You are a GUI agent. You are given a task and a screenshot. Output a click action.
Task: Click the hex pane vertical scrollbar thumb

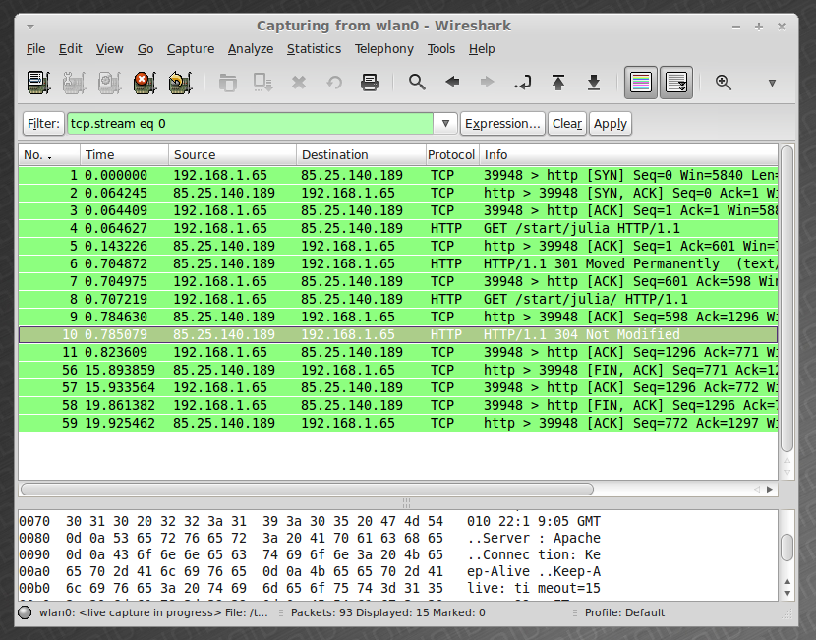(x=787, y=548)
